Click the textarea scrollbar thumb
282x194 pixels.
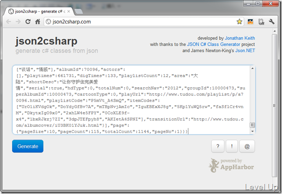(252, 125)
